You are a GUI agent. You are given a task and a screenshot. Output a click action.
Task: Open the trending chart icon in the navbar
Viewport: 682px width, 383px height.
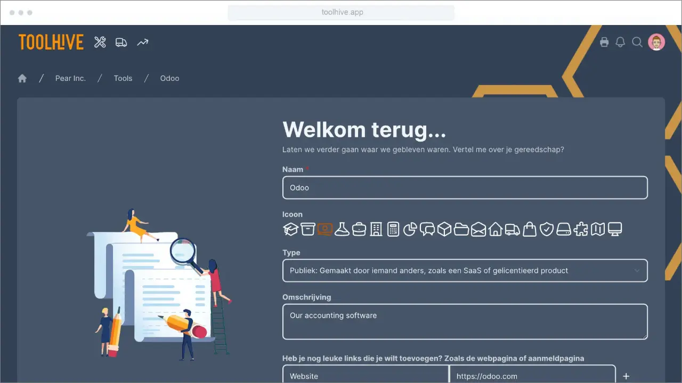coord(142,41)
